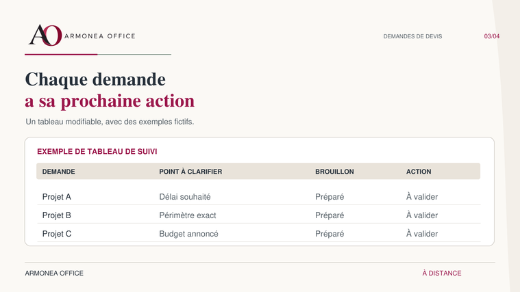Image resolution: width=520 pixels, height=292 pixels.
Task: Select the Projet A row cell
Action: [x=57, y=197]
